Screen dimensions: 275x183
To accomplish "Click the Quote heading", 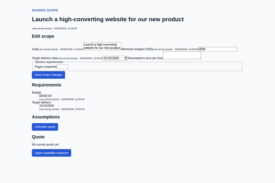I will tap(38, 137).
